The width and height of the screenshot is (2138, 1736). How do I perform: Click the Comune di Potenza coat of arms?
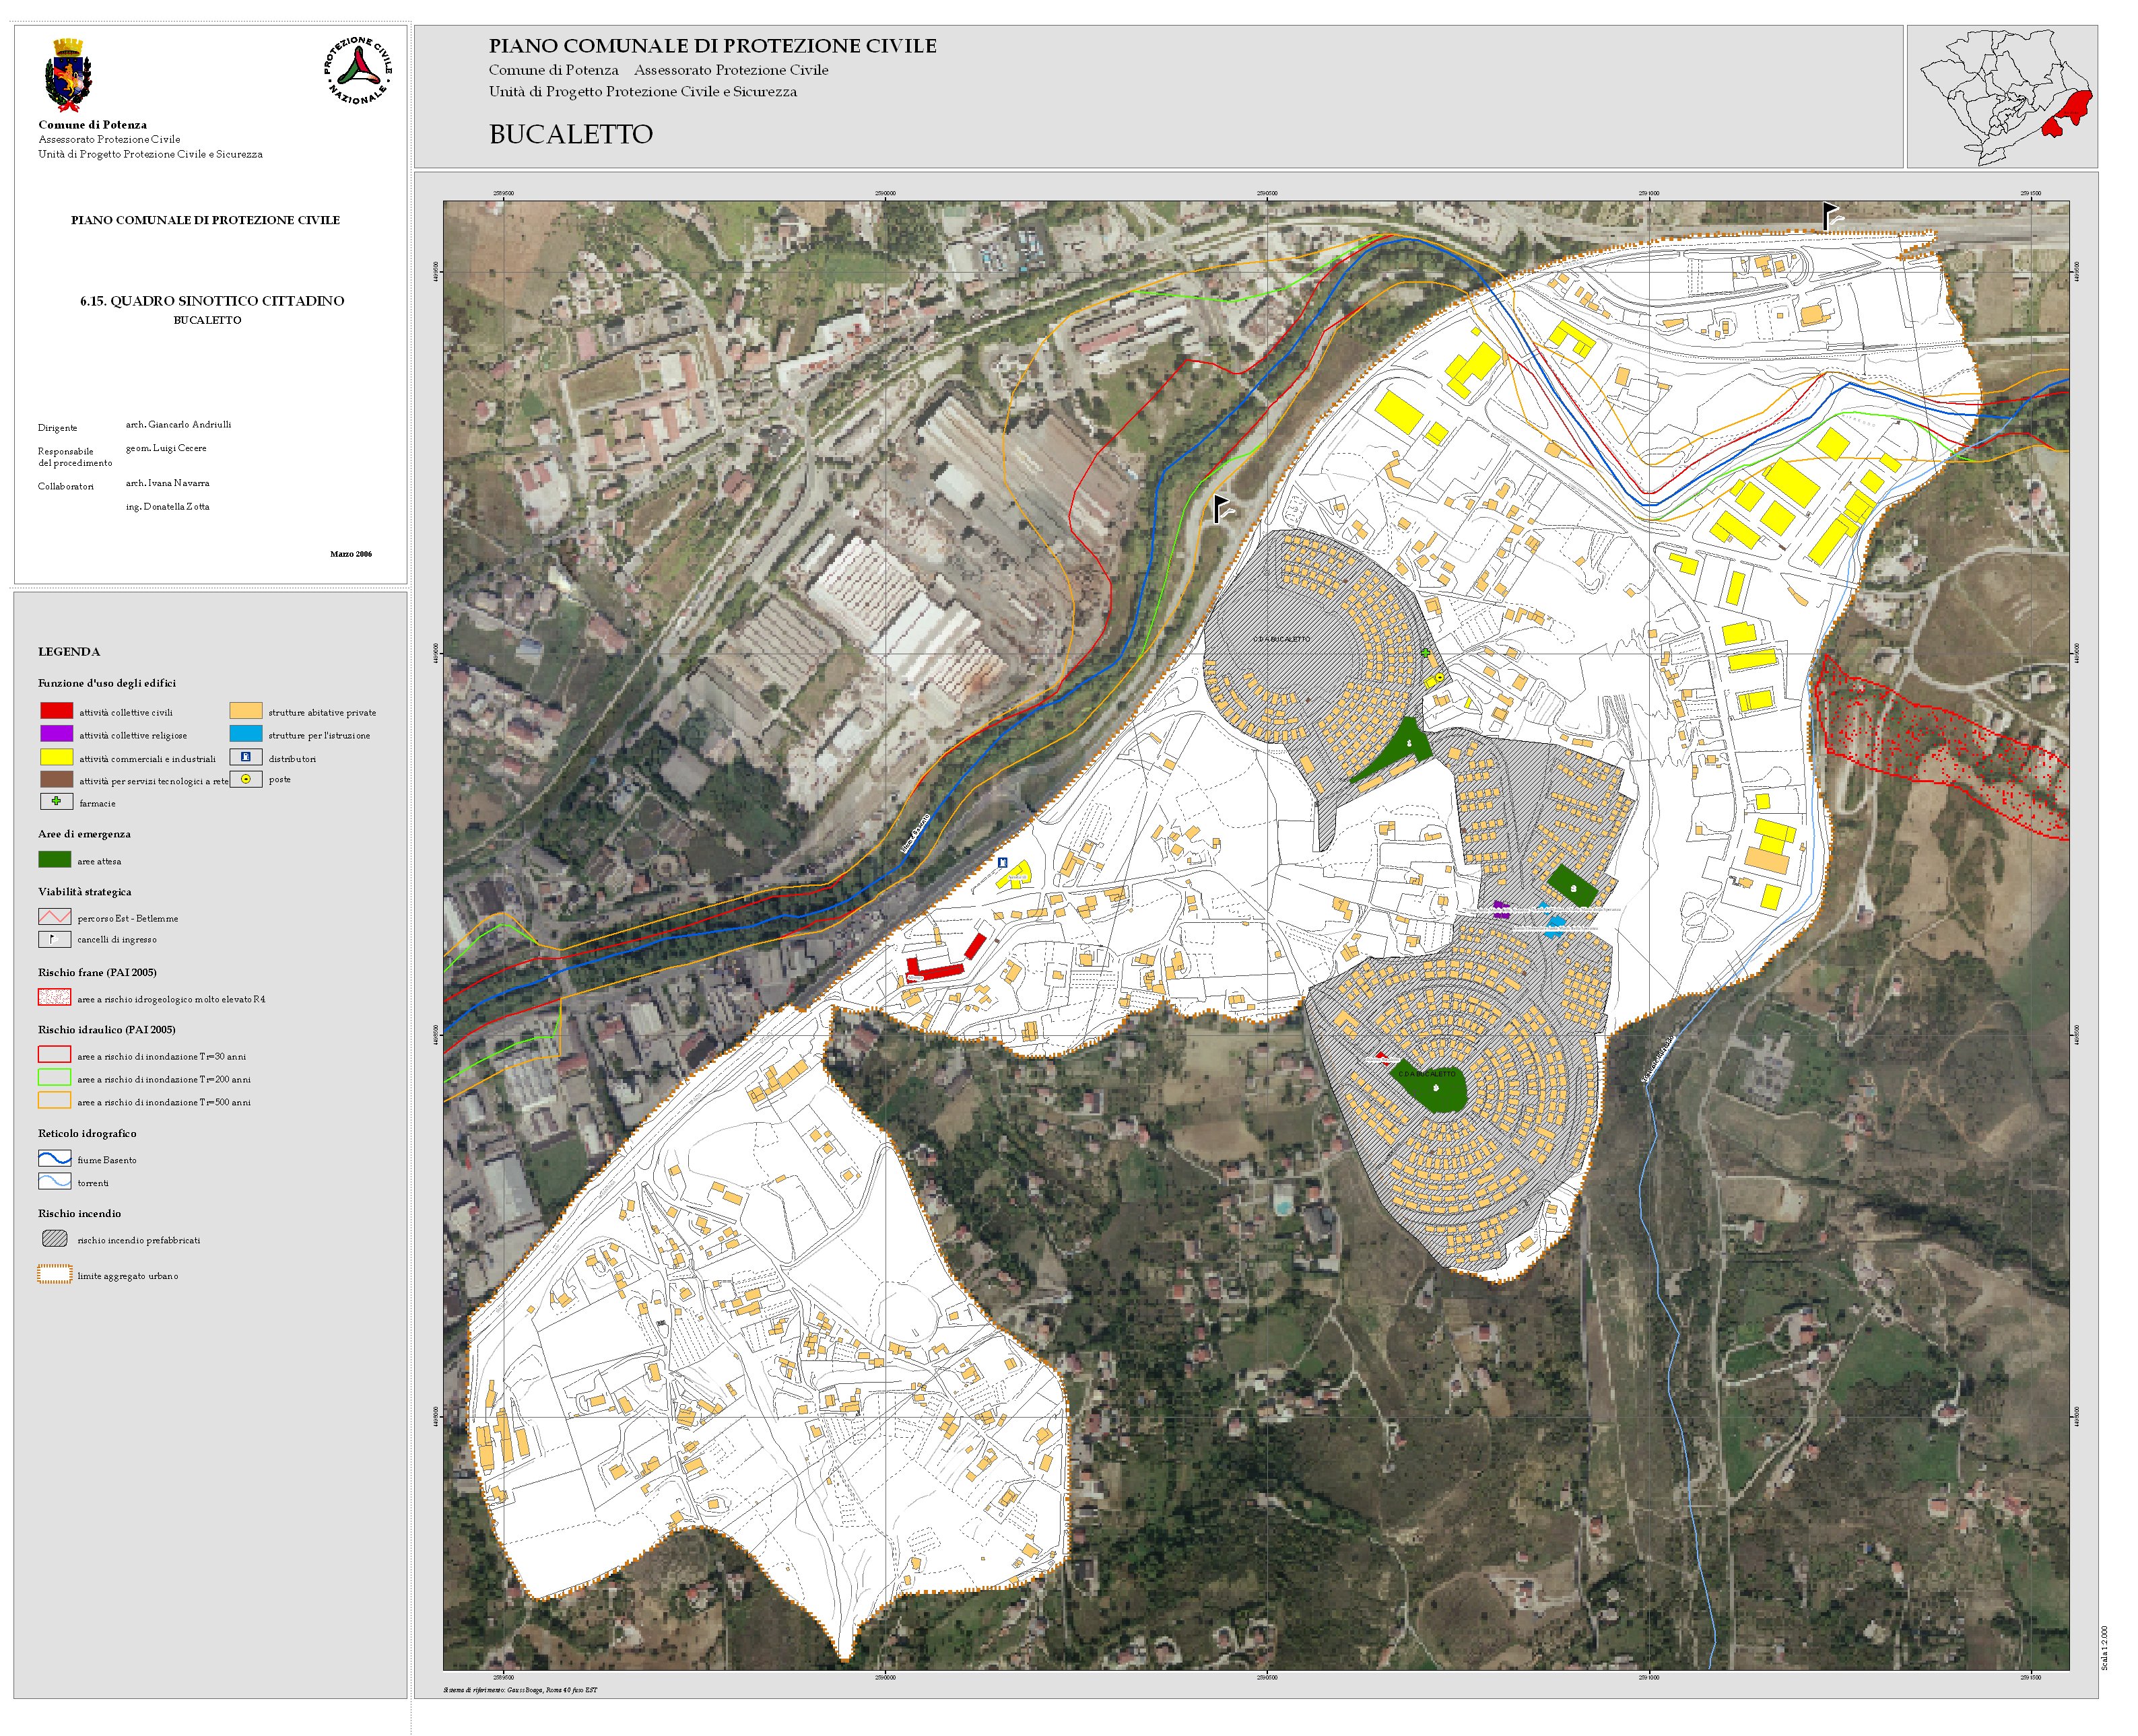tap(68, 75)
